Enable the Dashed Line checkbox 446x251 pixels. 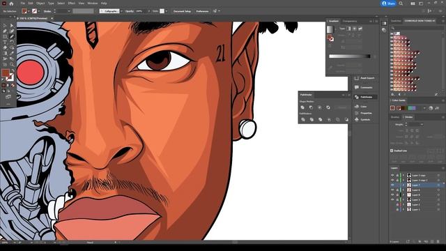(x=392, y=151)
